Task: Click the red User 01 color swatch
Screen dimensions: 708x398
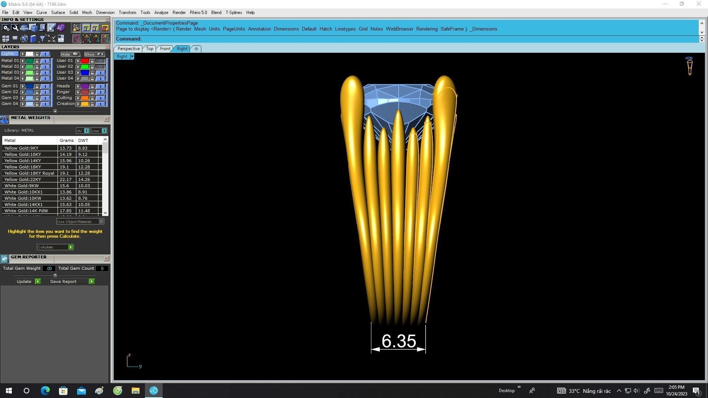Action: 85,61
